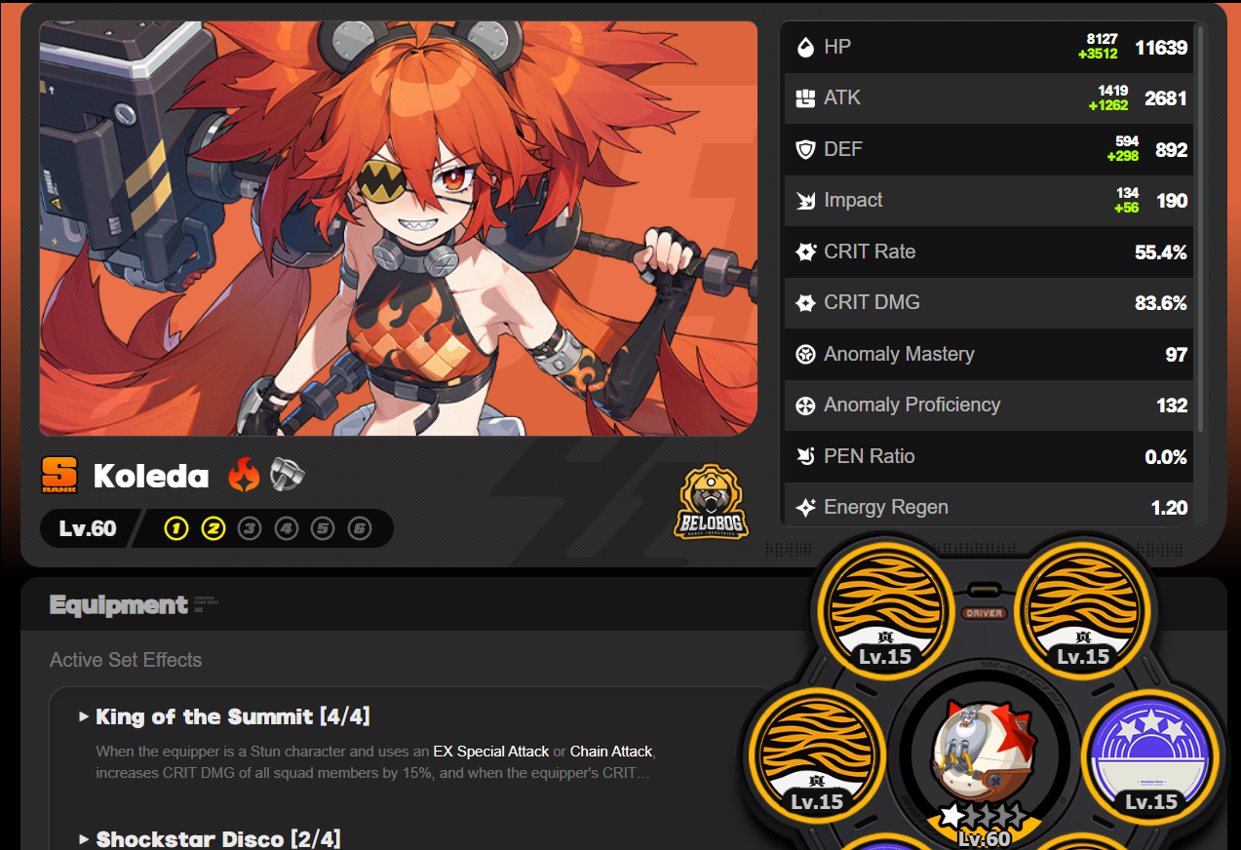This screenshot has width=1241, height=850.
Task: Click the Lv.60 character level badge
Action: [88, 528]
